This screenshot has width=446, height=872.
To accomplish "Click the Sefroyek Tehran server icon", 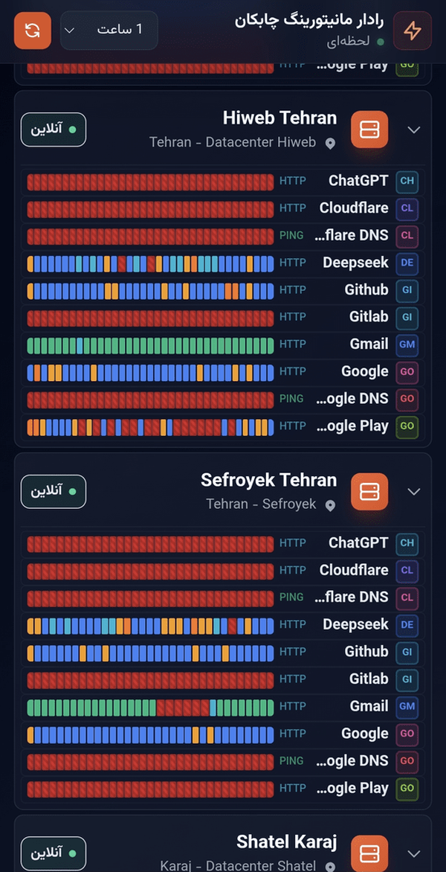I will point(369,492).
